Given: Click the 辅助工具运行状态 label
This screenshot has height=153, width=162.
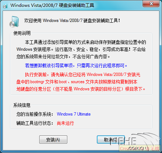Looking at the screenshot, I should 35,123.
